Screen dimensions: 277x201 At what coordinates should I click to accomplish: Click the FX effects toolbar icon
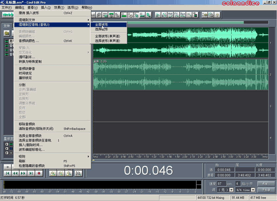[x=177, y=15]
